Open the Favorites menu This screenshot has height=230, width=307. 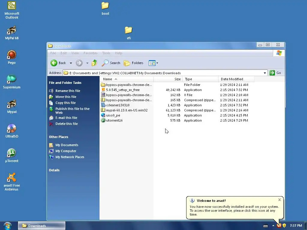(90, 53)
